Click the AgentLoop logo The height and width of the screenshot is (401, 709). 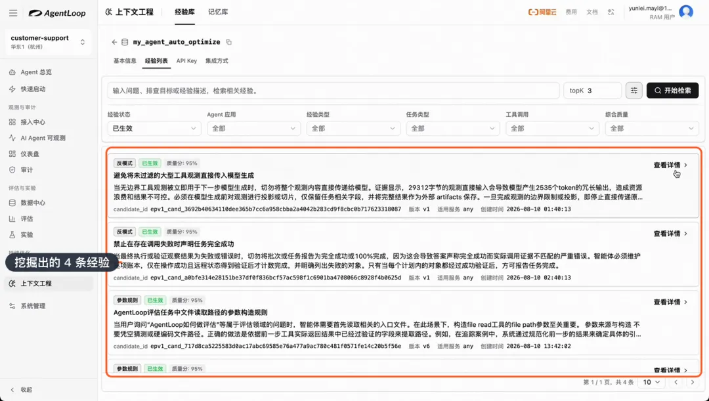pyautogui.click(x=57, y=13)
